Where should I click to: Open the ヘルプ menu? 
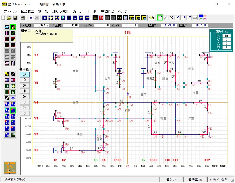(x=123, y=11)
